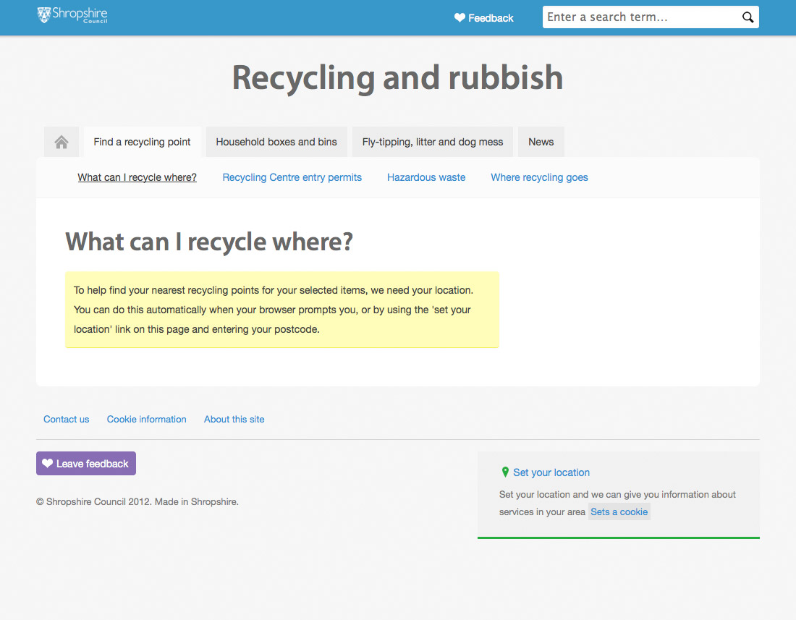Viewport: 796px width, 620px height.
Task: Click the magnifying glass search icon
Action: [748, 17]
